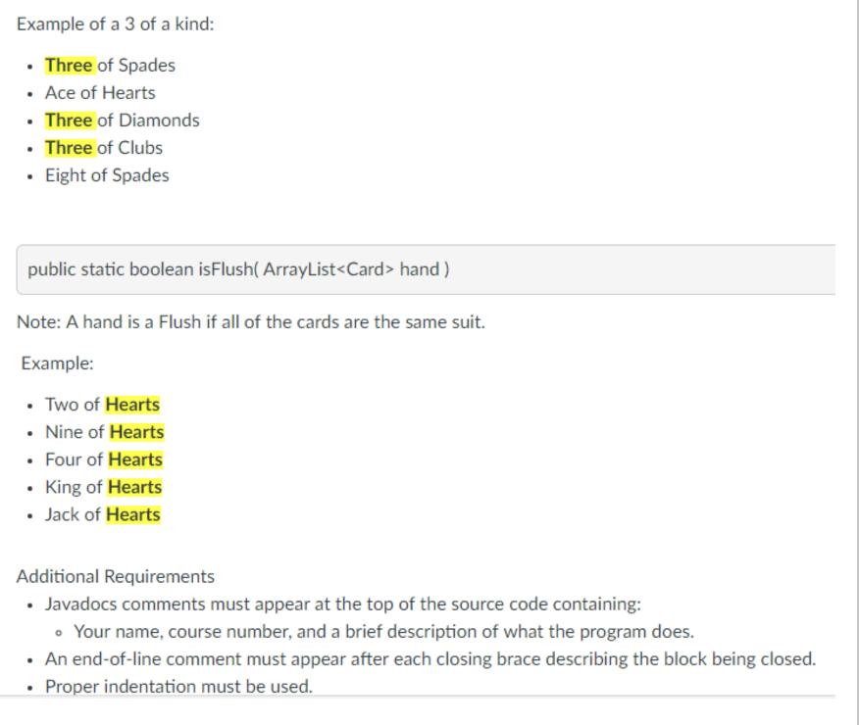Click the 'Additional Requirements' heading
This screenshot has height=725, width=859.
pyautogui.click(x=116, y=576)
